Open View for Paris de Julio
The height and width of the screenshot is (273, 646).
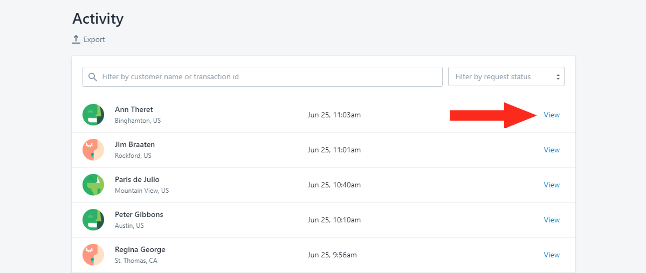(552, 185)
